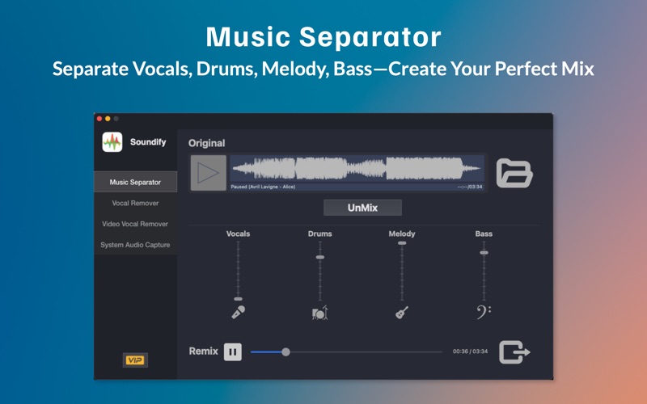Switch to Video Vocal Remover
647x404 pixels.
pos(135,224)
